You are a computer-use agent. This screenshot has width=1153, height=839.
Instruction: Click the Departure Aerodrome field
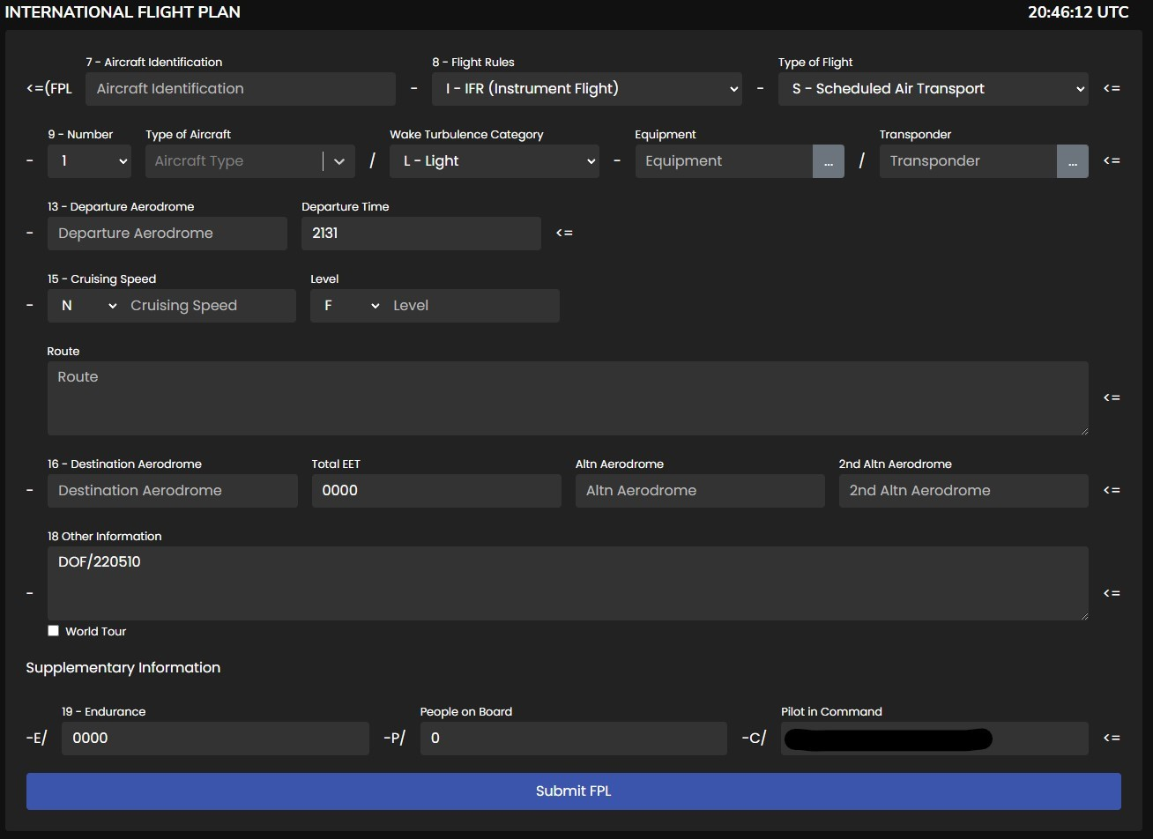pos(167,234)
